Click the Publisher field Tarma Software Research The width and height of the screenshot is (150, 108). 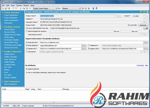(x=91, y=19)
